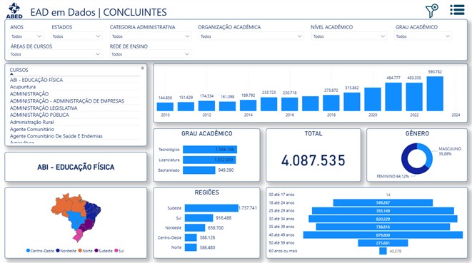Image resolution: width=472 pixels, height=263 pixels.
Task: Select the Sudeste region bar
Action: click(211, 207)
